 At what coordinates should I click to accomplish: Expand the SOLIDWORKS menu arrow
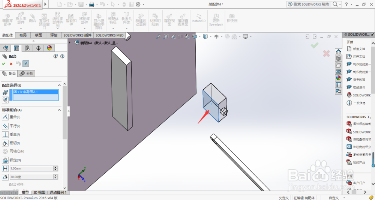(x=45, y=4)
